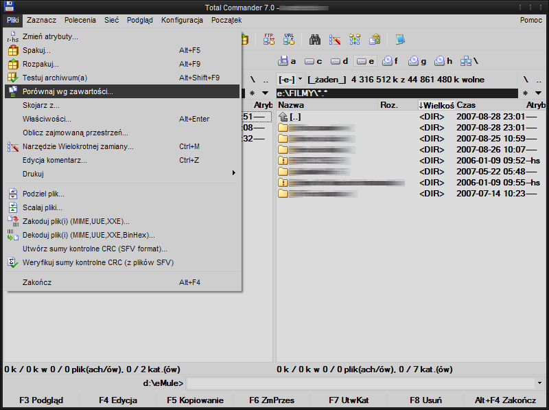Viewport: 549px width, 410px height.
Task: Switch to hard drive c
Action: pyautogui.click(x=314, y=61)
